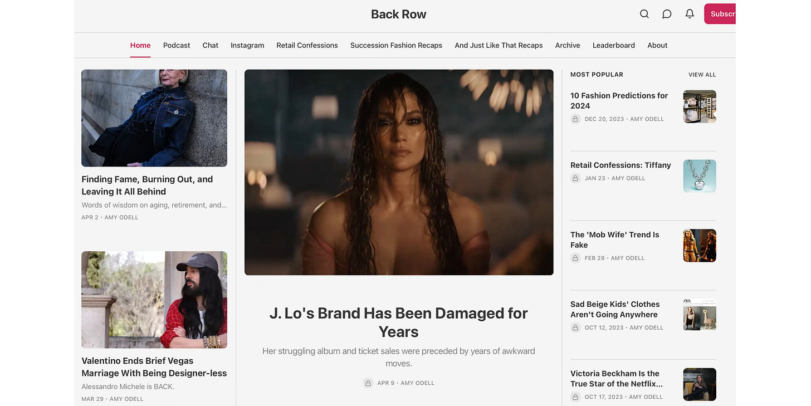Open Succession Fashion Recaps tab
The width and height of the screenshot is (811, 406).
point(396,45)
